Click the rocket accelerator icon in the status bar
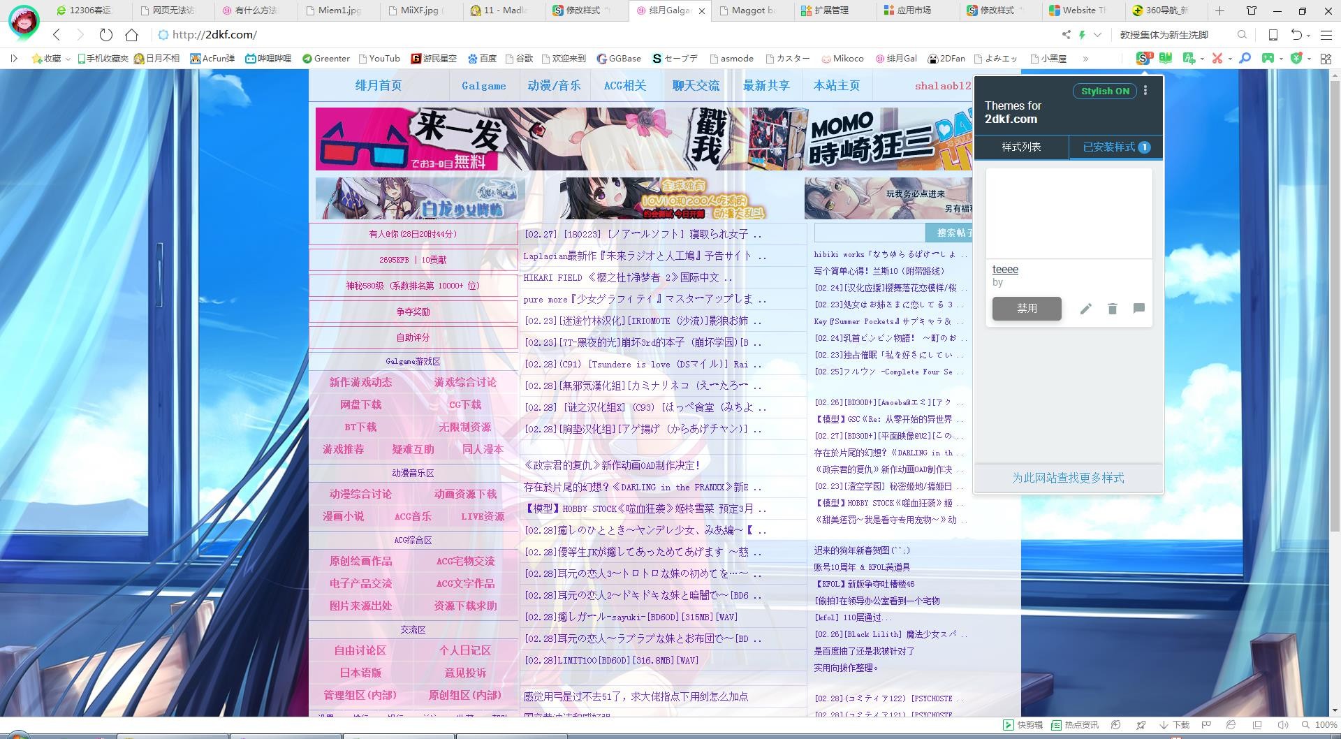 (x=1141, y=725)
